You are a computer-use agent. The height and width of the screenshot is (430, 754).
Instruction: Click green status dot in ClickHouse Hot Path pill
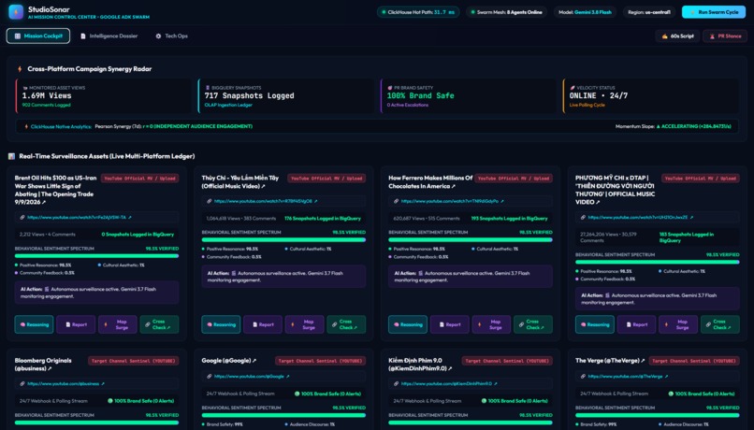384,12
